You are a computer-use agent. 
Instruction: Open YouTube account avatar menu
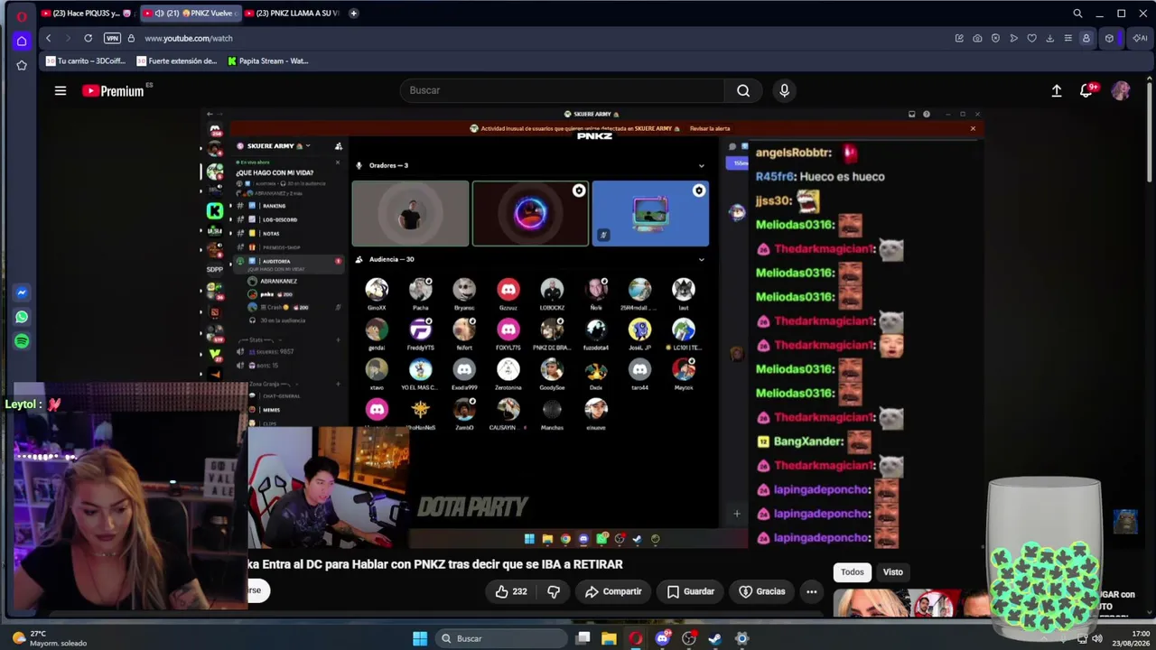[x=1121, y=90]
